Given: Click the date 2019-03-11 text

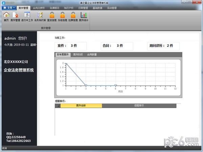Looking at the screenshot, I should pos(21,45).
